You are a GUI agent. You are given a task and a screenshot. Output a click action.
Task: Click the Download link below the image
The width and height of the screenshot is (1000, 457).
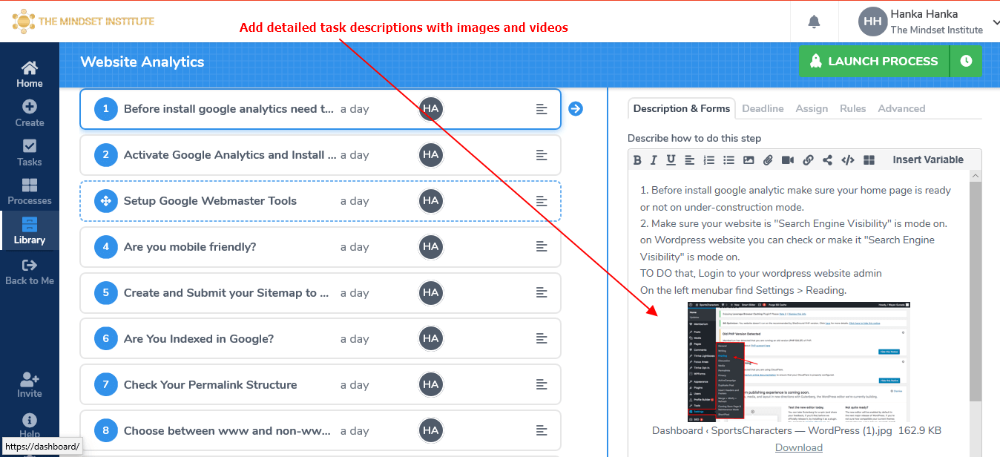coord(799,447)
